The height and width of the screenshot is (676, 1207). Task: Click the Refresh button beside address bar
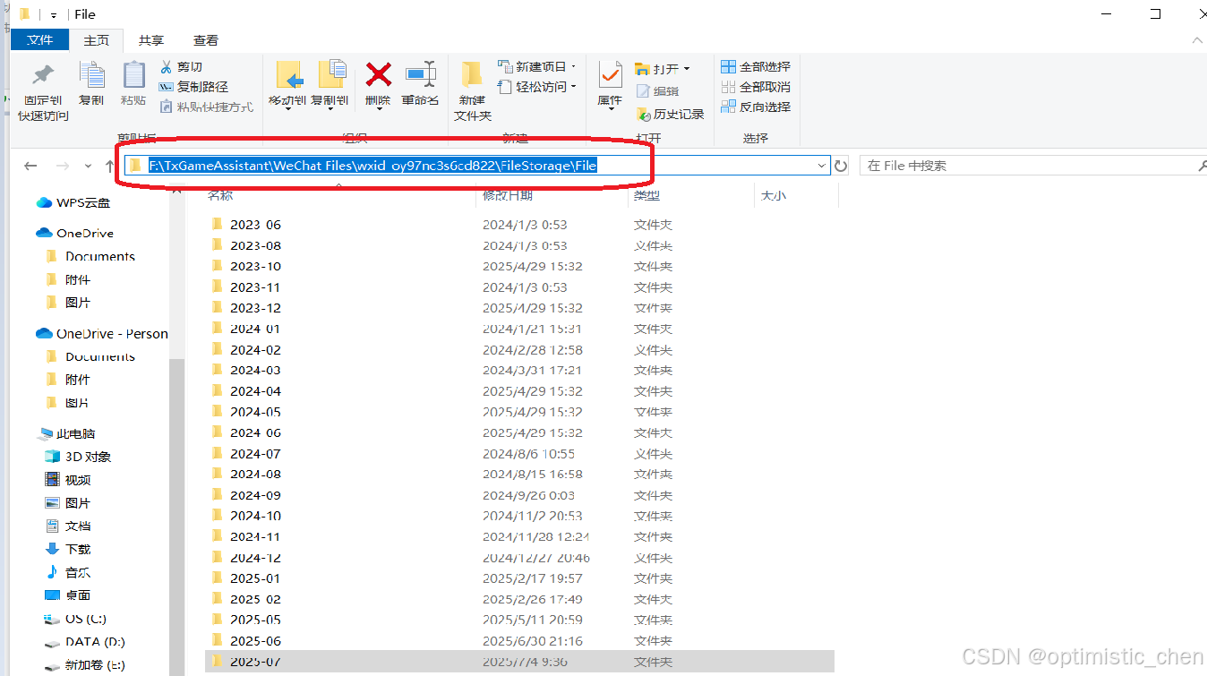pyautogui.click(x=841, y=166)
